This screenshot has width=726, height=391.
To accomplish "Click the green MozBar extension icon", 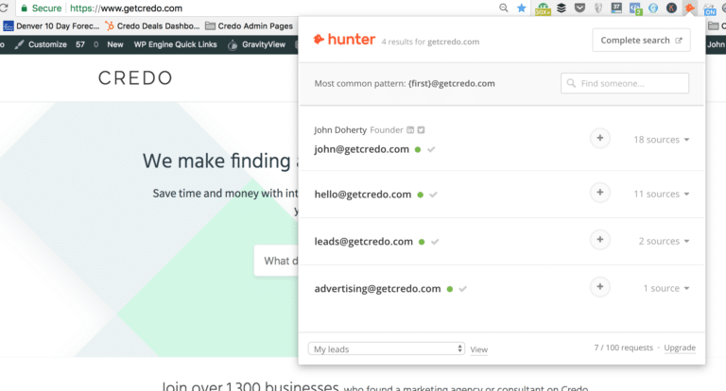I will pyautogui.click(x=543, y=8).
